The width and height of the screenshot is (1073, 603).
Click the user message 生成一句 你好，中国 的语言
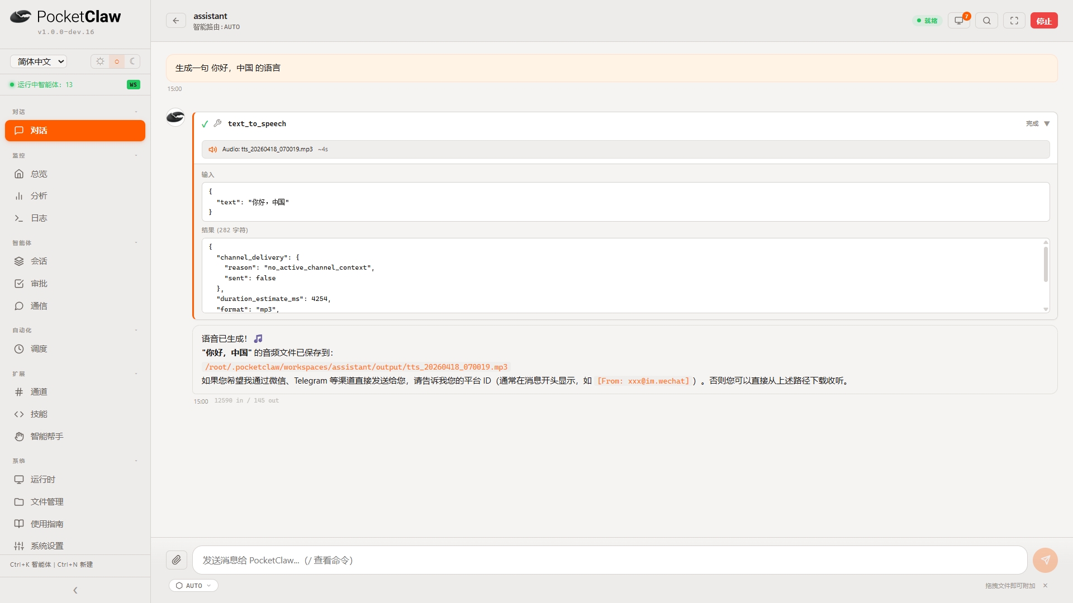[x=611, y=68]
